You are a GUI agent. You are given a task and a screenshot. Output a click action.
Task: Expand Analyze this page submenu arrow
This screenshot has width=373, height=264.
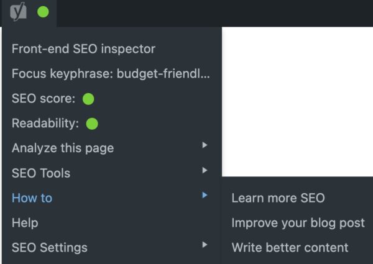tap(205, 145)
